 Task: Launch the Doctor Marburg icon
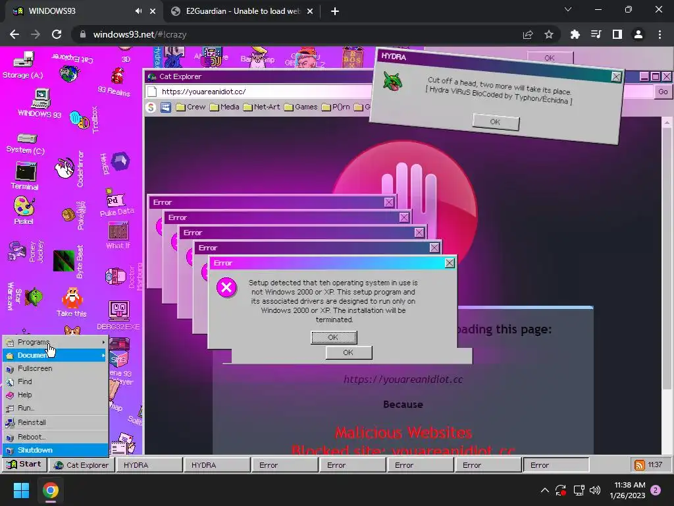click(123, 276)
